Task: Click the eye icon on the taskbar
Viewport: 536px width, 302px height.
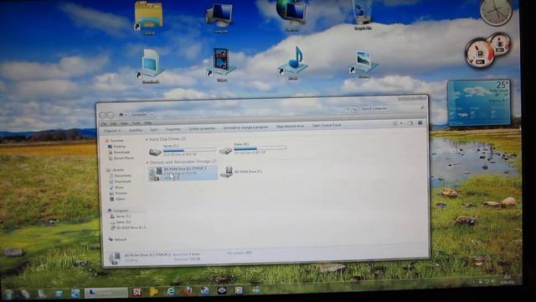Action: [x=221, y=291]
